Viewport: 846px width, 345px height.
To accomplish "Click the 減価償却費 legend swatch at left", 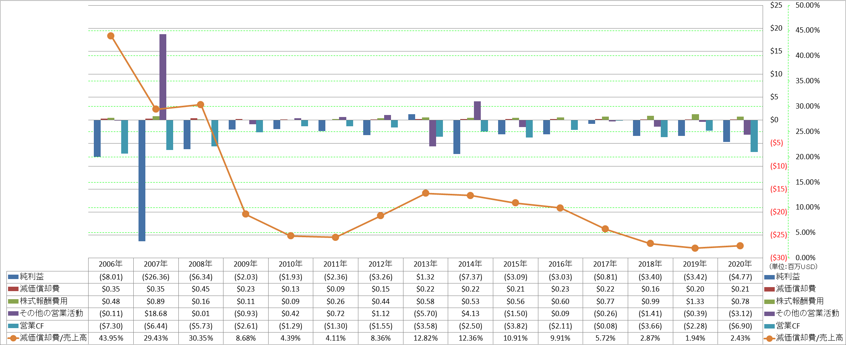I will point(13,289).
